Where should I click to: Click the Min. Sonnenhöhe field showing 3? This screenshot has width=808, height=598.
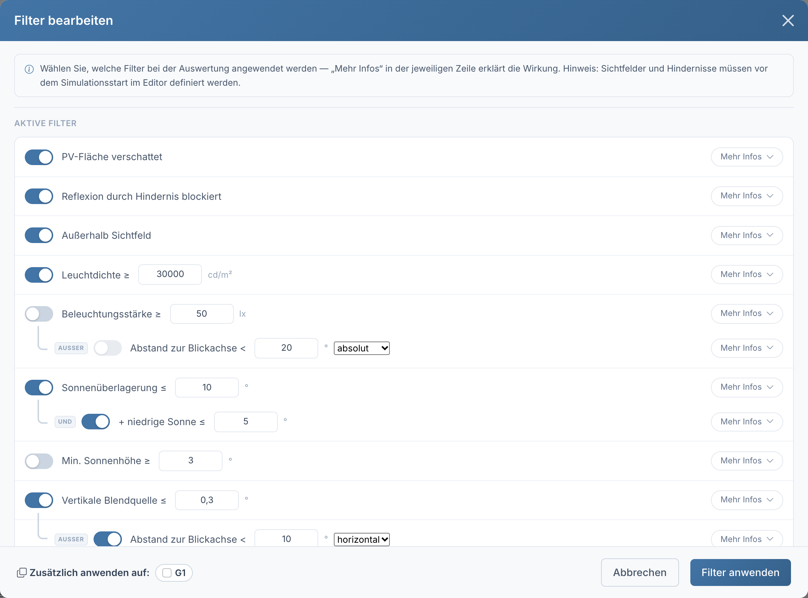[191, 461]
